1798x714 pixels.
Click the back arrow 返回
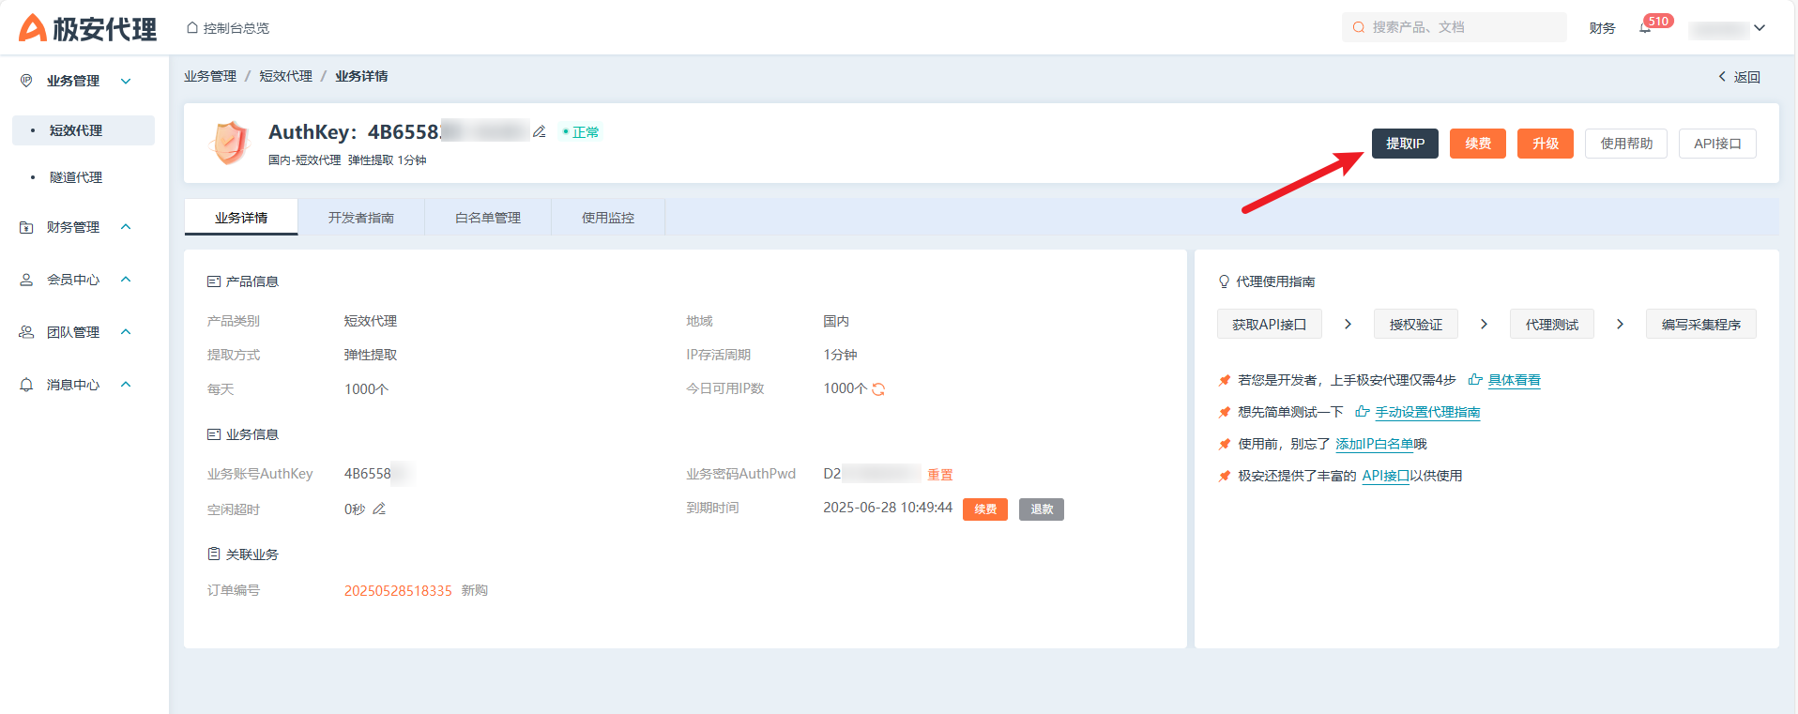(1739, 77)
